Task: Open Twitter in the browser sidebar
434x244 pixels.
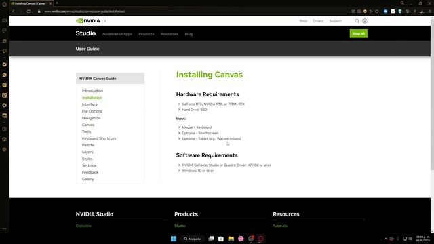Action: (x=5, y=105)
